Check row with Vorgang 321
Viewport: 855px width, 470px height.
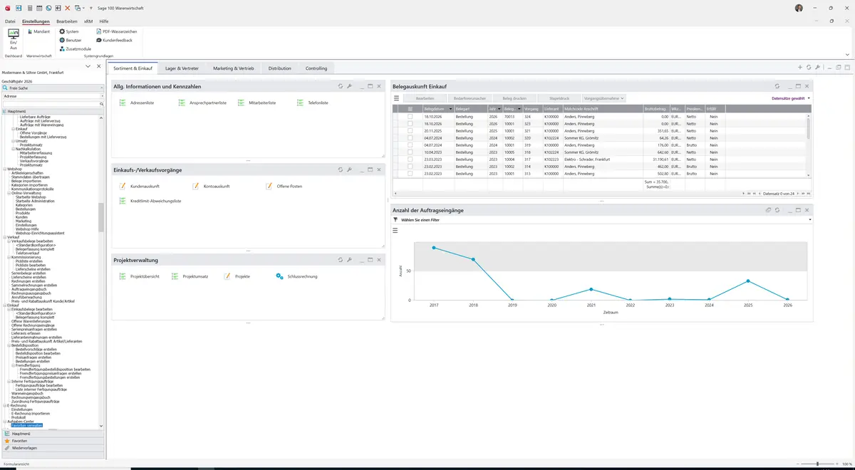point(410,131)
